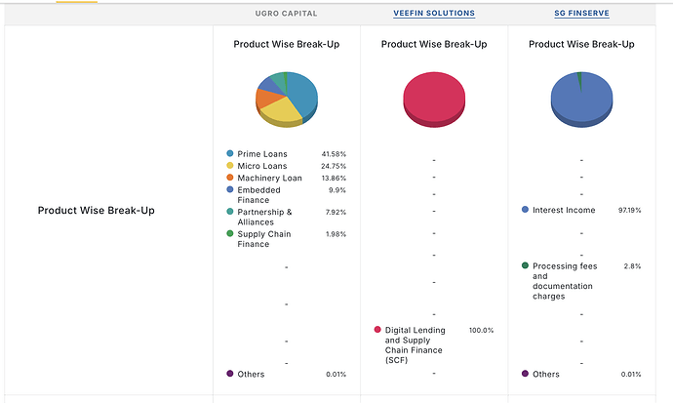This screenshot has width=673, height=403.
Task: Click the UGRO CAPITAL column header
Action: pos(287,14)
